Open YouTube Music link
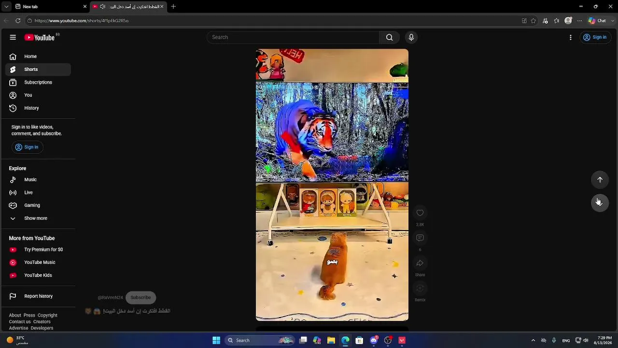The height and width of the screenshot is (348, 618). [38, 262]
